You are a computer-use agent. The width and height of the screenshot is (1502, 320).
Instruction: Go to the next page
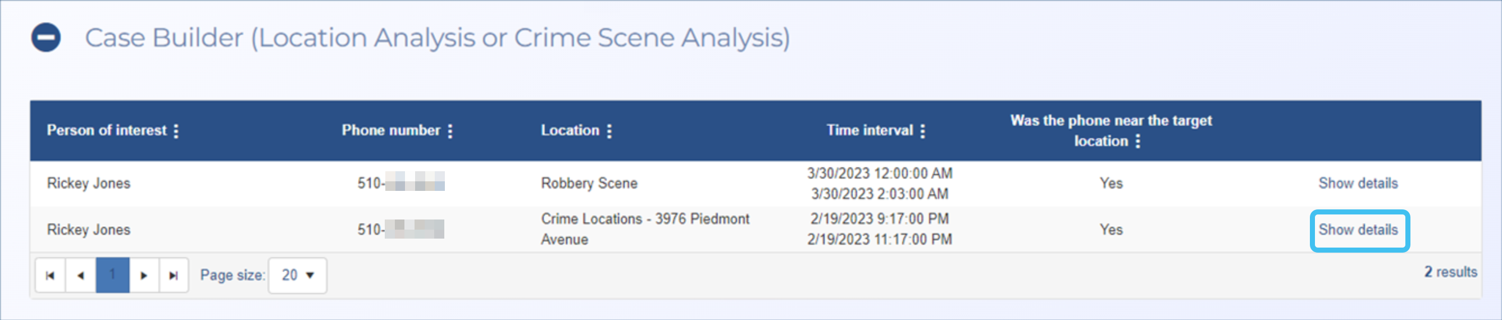coord(144,275)
